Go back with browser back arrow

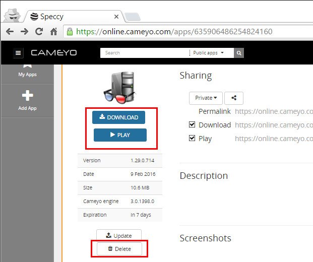pos(10,32)
